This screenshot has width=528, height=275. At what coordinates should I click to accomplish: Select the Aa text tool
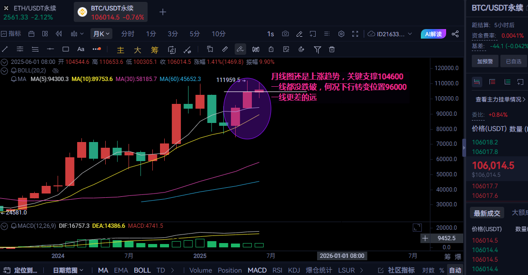tap(81, 49)
